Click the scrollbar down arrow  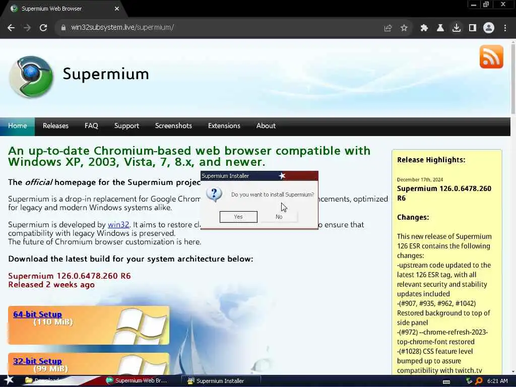pyautogui.click(x=513, y=371)
